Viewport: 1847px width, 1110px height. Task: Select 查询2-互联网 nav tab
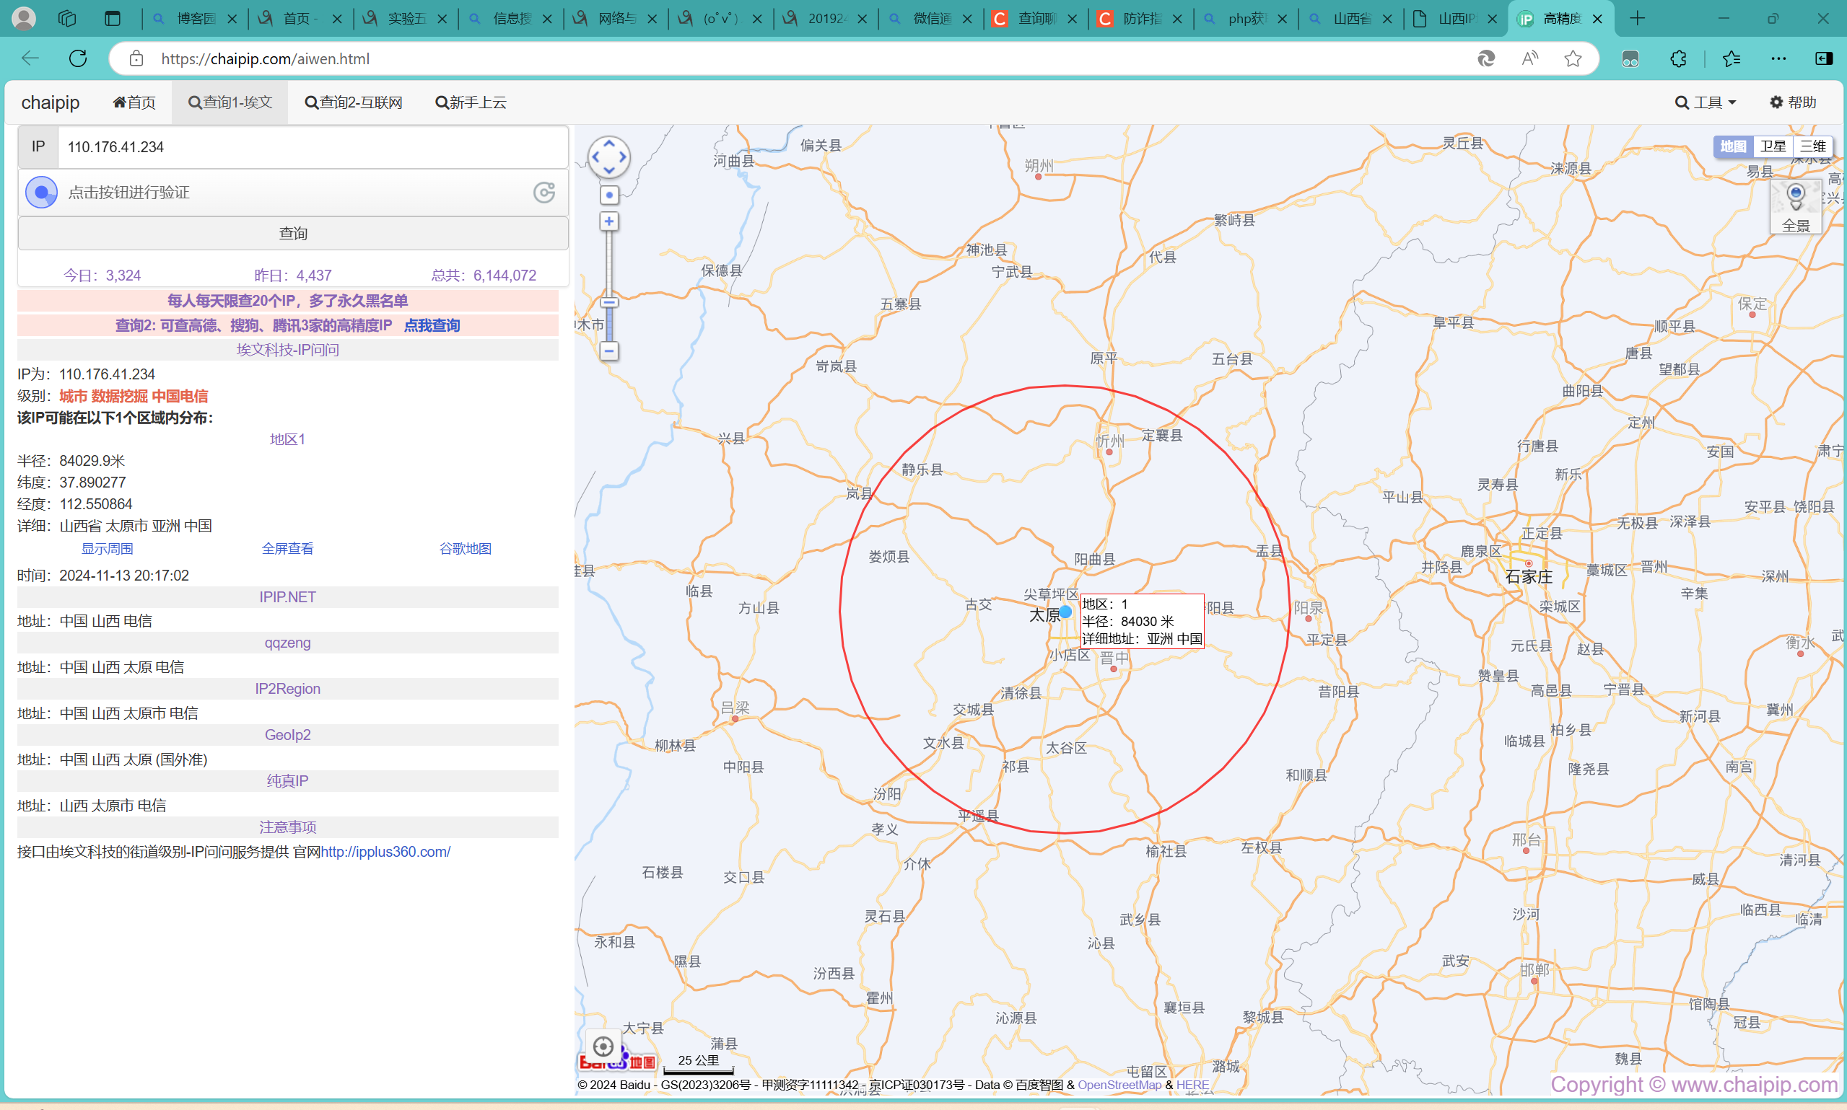click(x=354, y=102)
